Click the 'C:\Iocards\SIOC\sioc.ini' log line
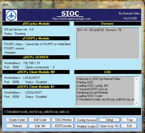 [x=92, y=89]
